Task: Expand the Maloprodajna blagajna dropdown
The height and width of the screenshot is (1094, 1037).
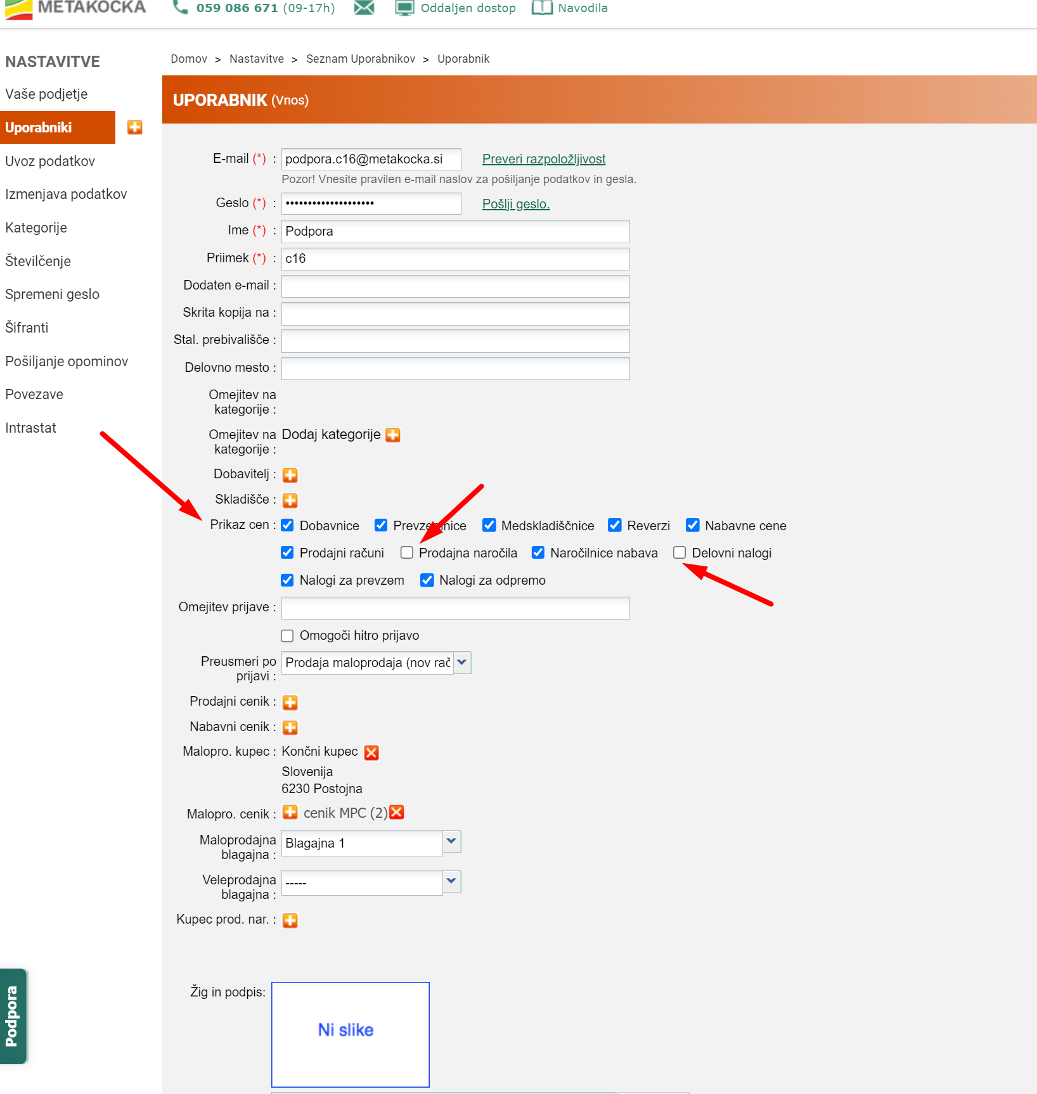Action: pos(451,842)
